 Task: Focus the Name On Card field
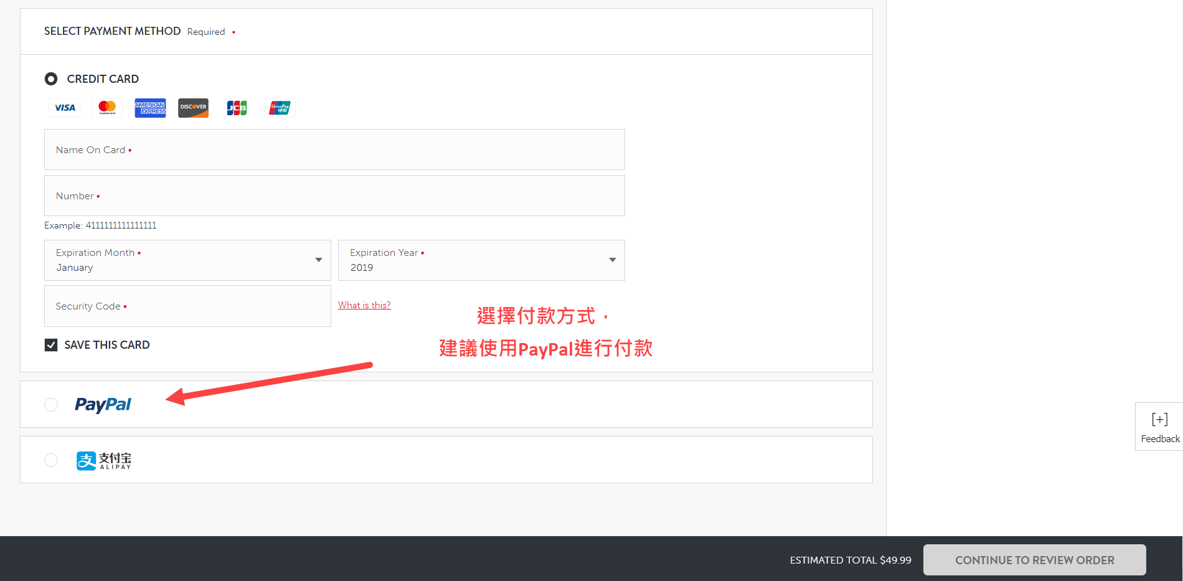click(x=334, y=149)
